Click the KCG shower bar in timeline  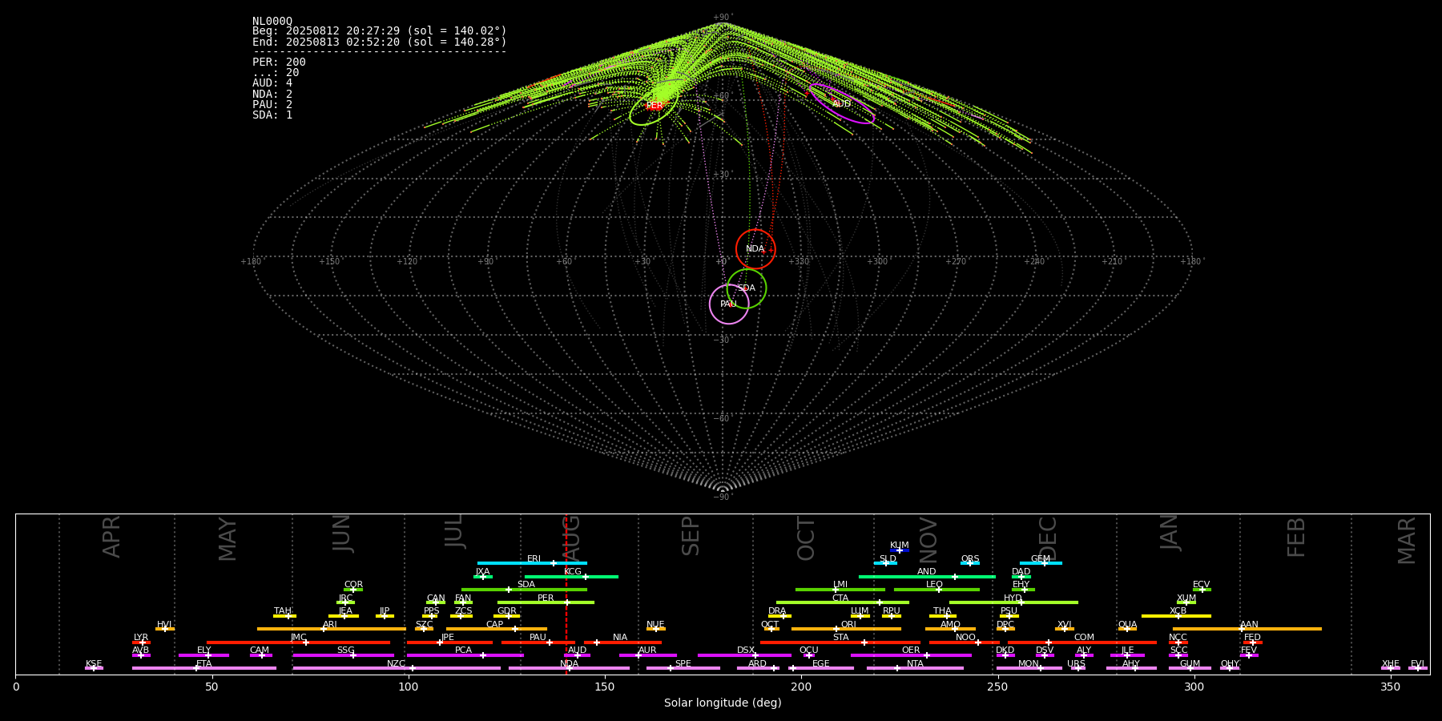pos(571,577)
